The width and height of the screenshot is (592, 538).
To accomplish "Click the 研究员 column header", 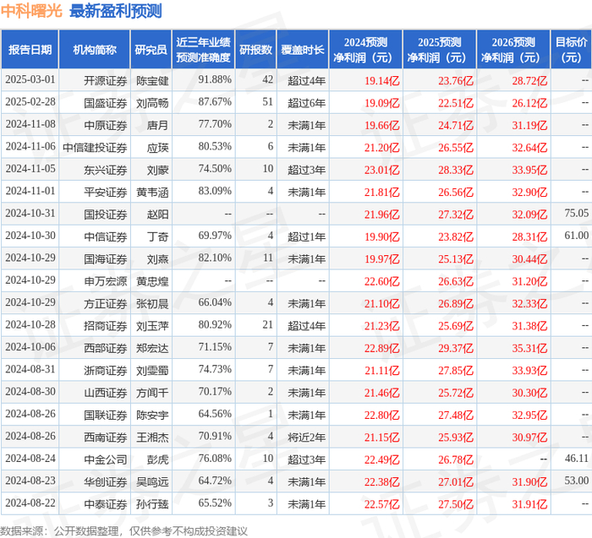I will click(151, 50).
